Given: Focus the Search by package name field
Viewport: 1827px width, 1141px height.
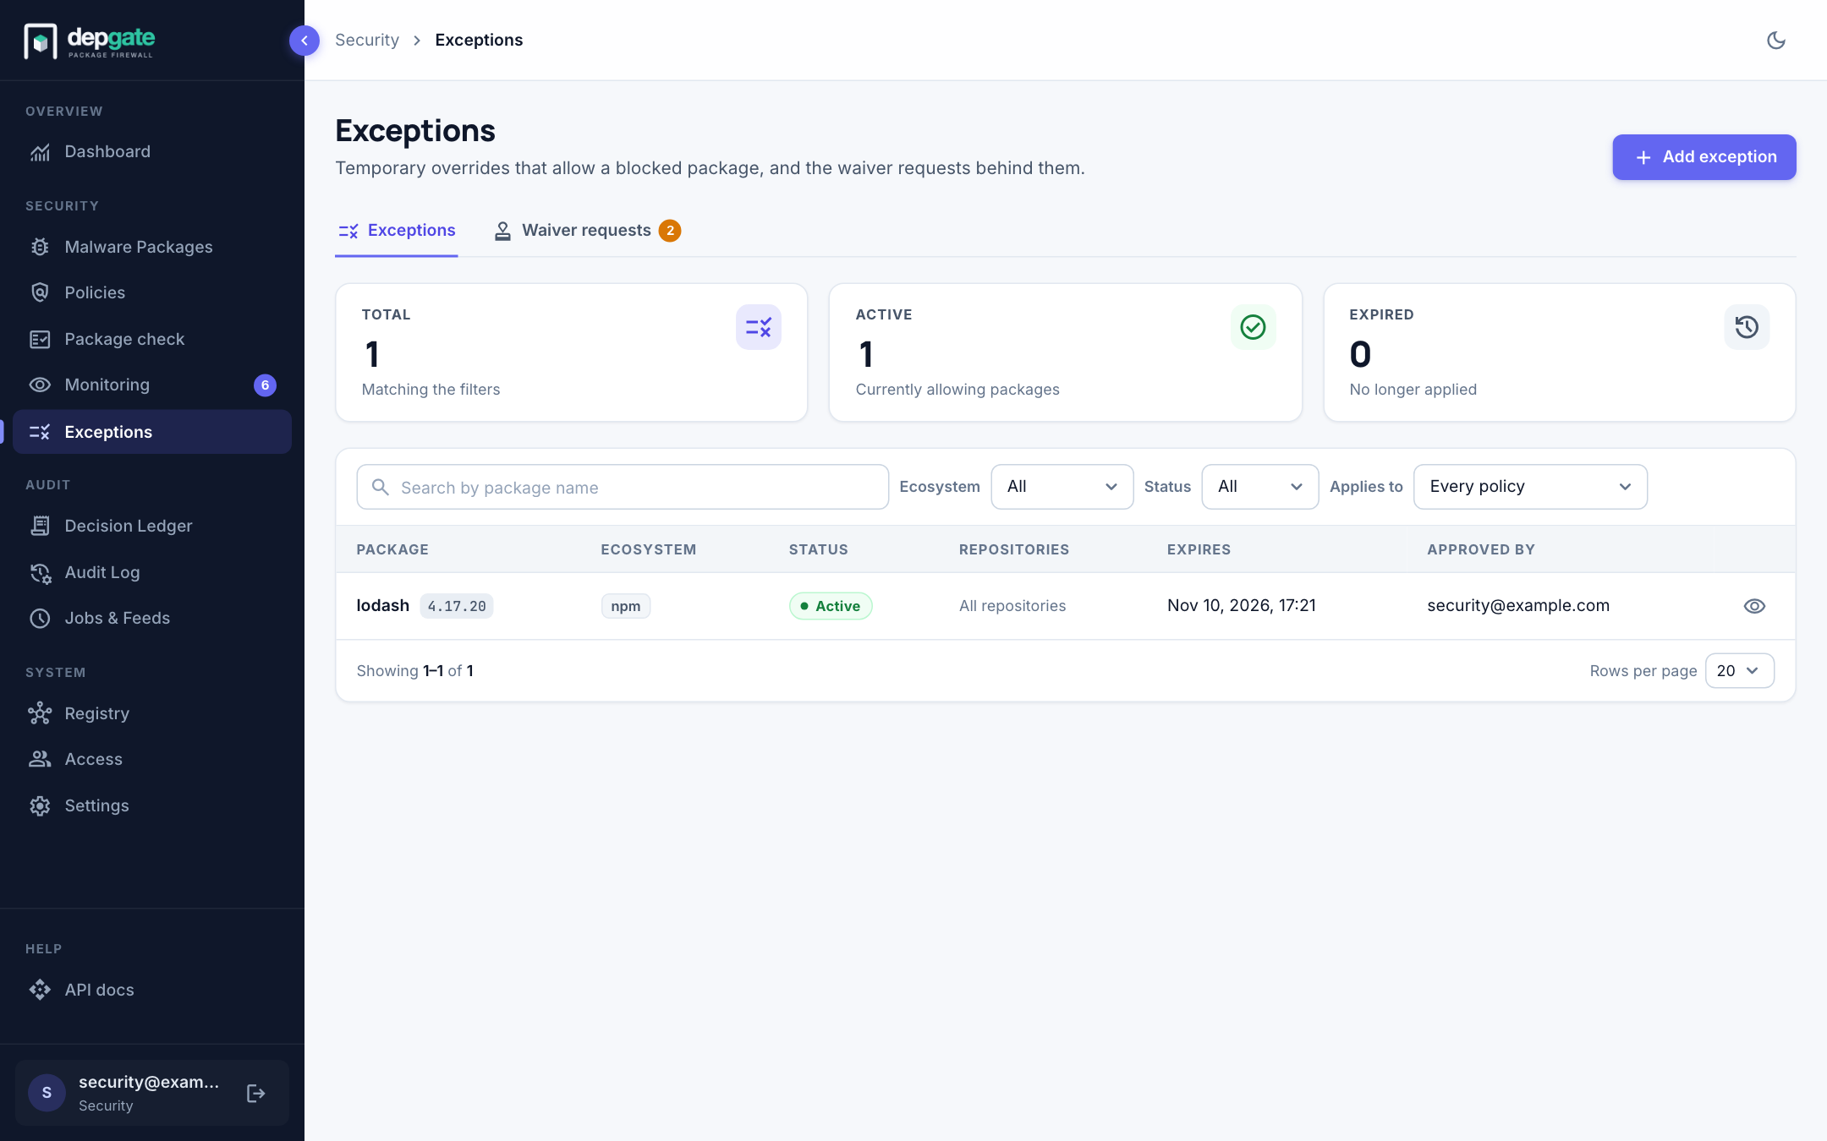Looking at the screenshot, I should [623, 487].
